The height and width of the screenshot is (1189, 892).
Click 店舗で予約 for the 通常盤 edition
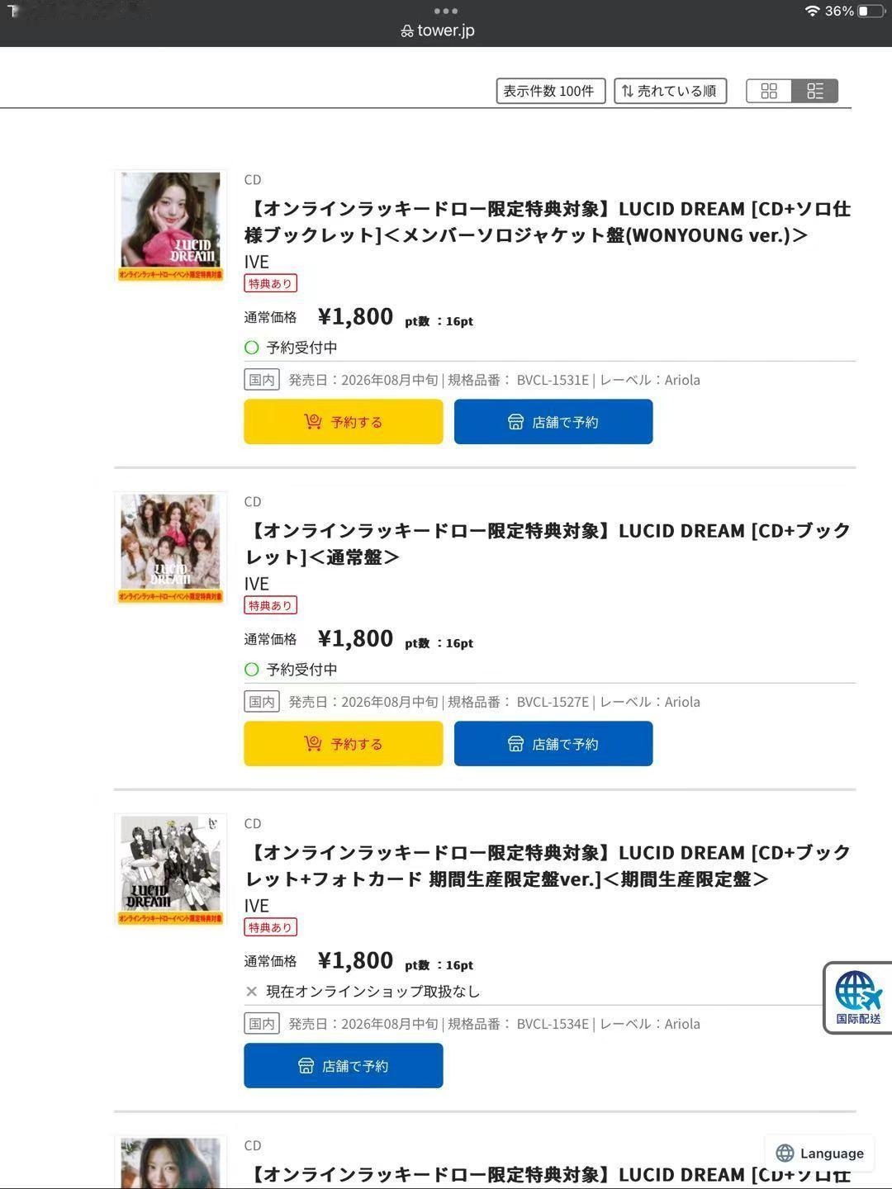553,744
